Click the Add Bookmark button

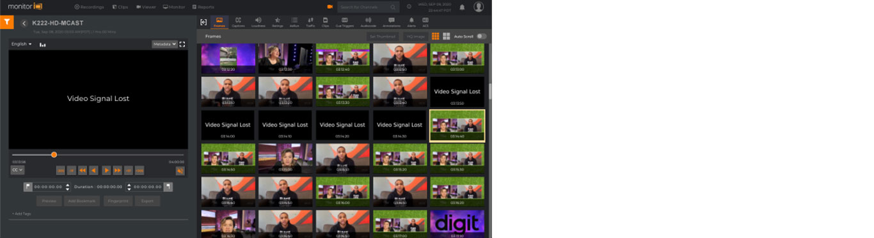coord(82,201)
